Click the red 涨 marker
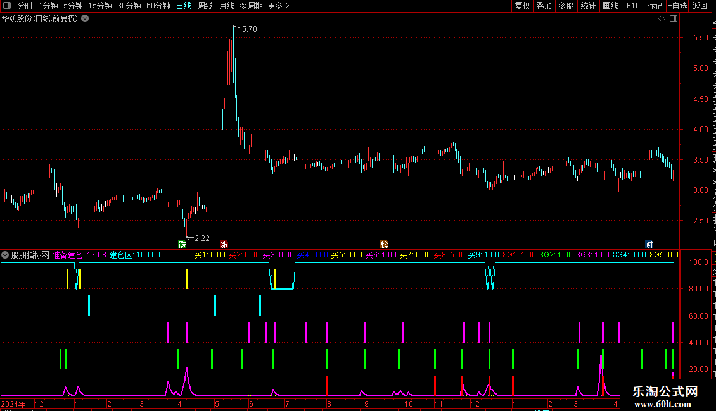The image size is (716, 411). (x=224, y=244)
